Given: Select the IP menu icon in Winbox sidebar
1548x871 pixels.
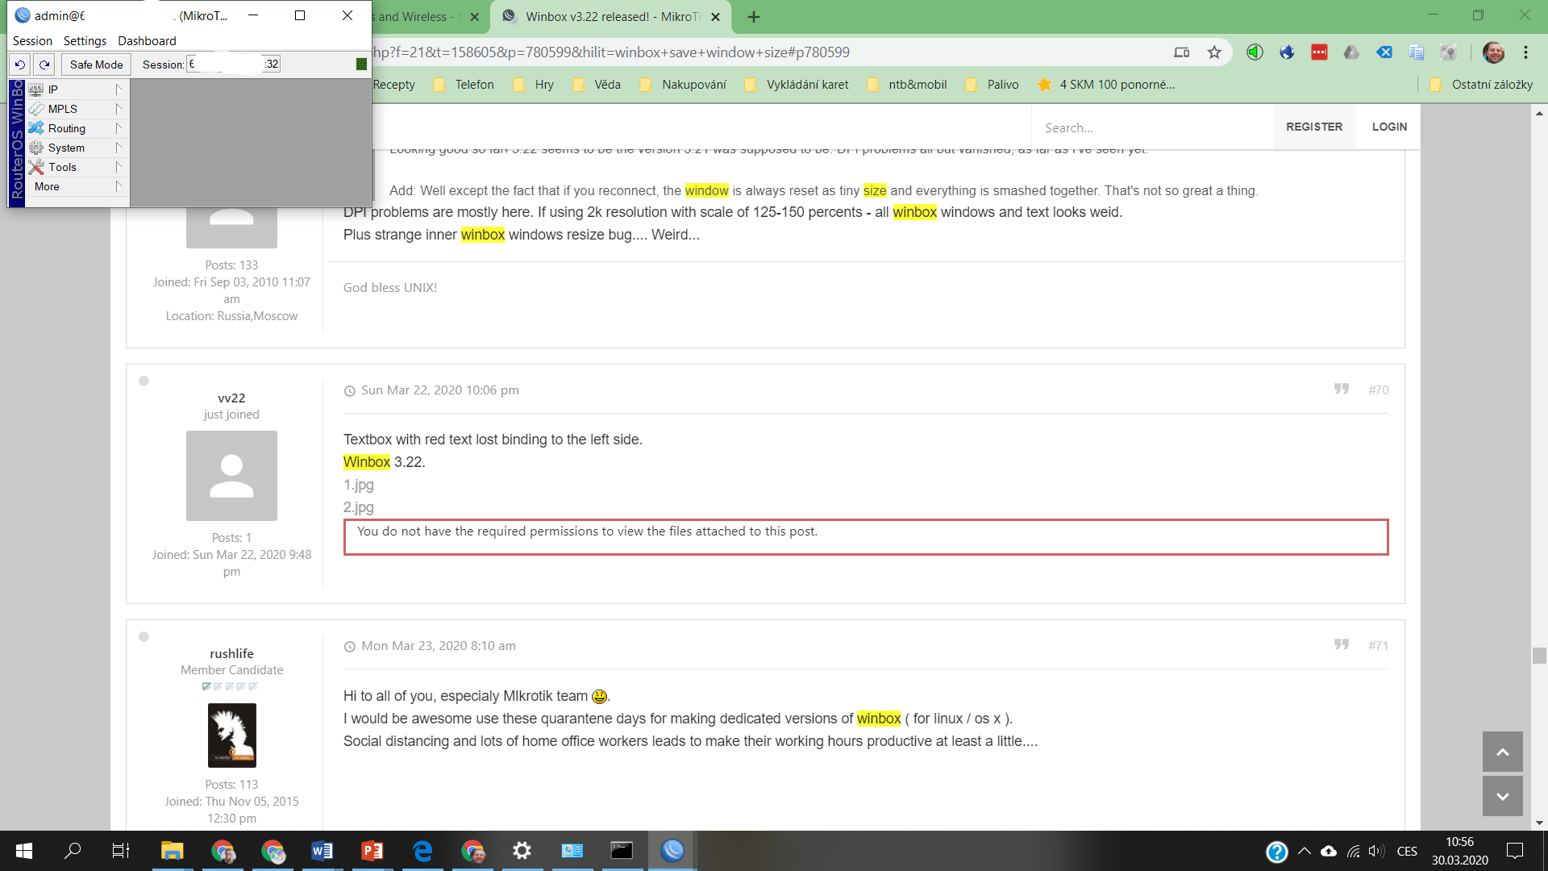Looking at the screenshot, I should click(x=35, y=90).
